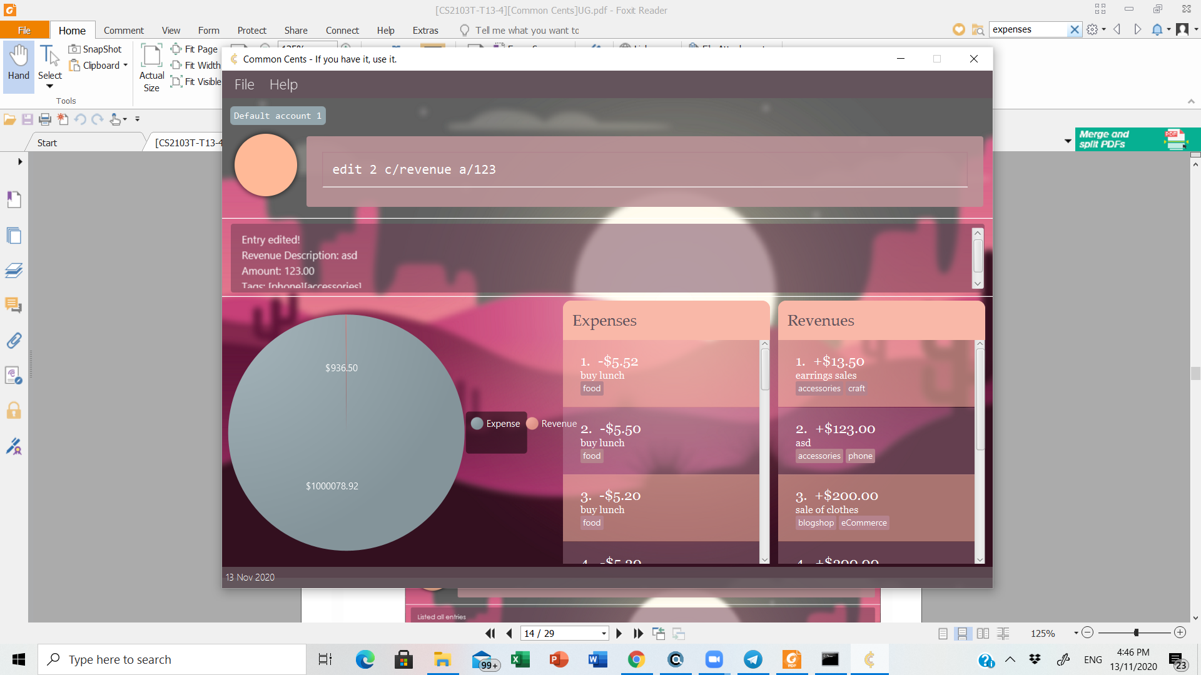This screenshot has height=675, width=1201.
Task: Click the zoom in plus button
Action: pyautogui.click(x=1180, y=633)
